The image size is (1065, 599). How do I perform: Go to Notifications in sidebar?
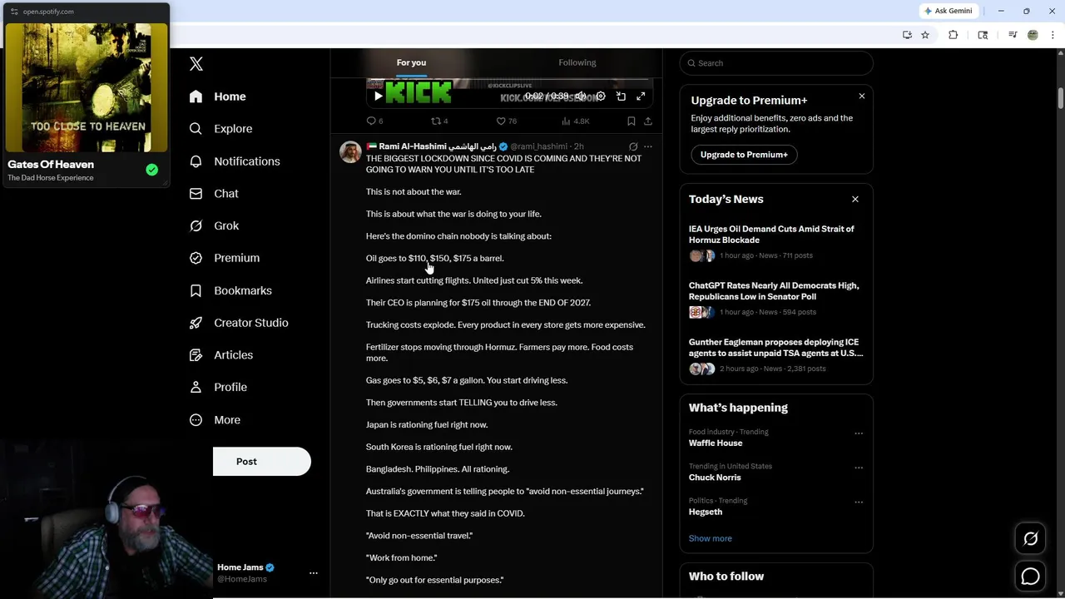point(235,161)
